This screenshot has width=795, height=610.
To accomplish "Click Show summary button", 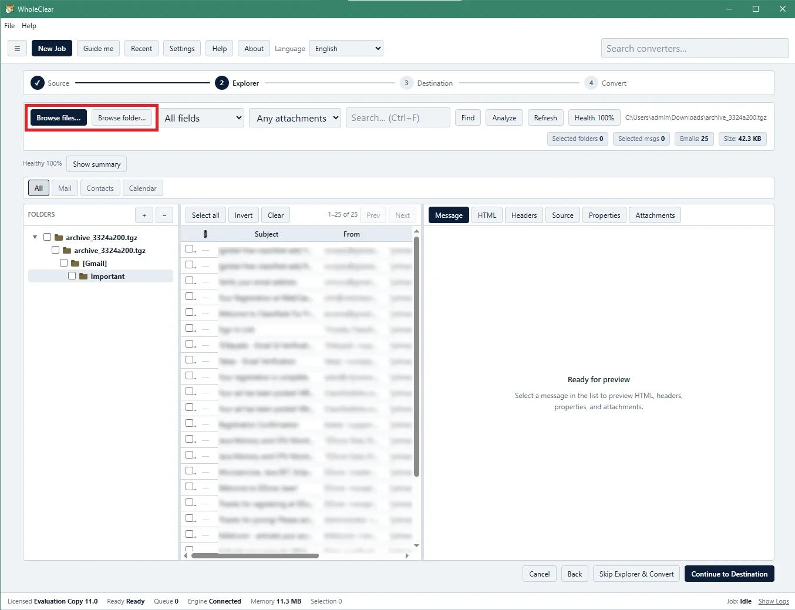I will 97,164.
